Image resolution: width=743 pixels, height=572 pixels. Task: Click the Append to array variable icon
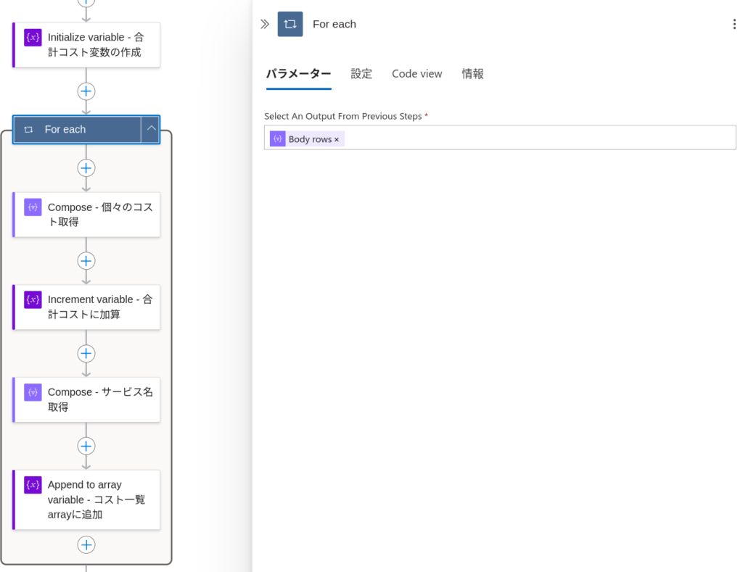click(x=33, y=485)
